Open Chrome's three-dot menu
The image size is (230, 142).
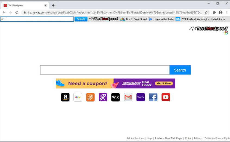coord(227,12)
